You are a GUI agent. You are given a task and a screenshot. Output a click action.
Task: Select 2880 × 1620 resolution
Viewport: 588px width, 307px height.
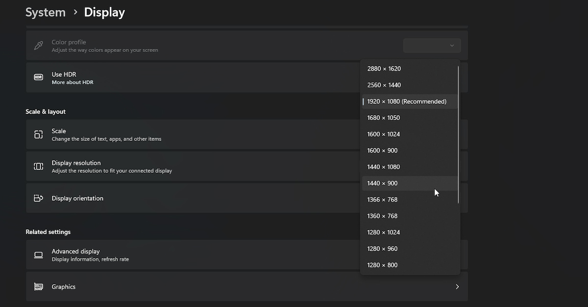[384, 69]
